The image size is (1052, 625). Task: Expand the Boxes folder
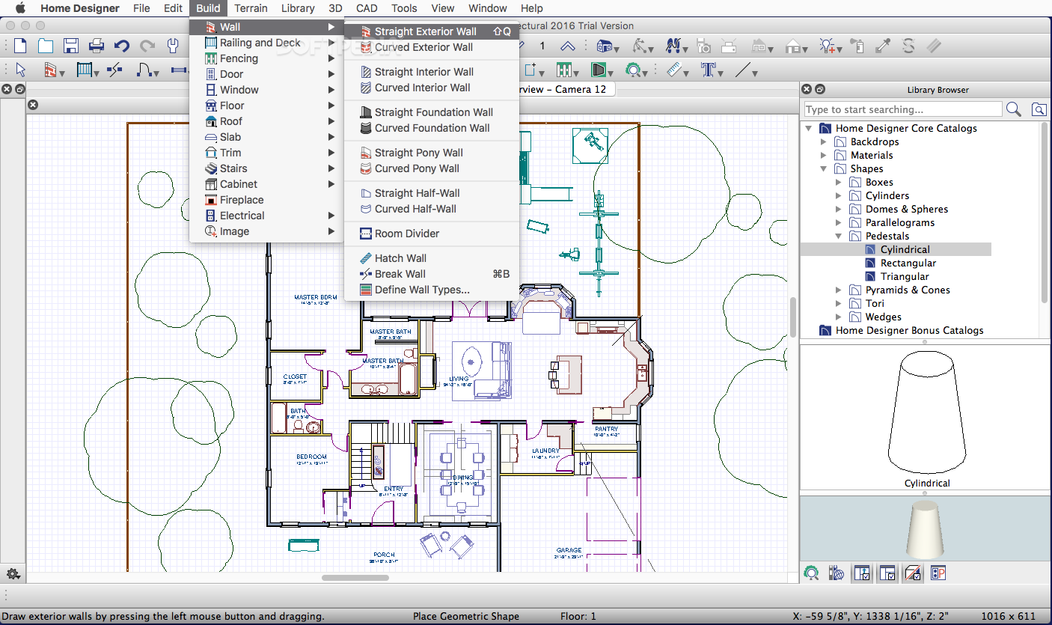tap(839, 182)
